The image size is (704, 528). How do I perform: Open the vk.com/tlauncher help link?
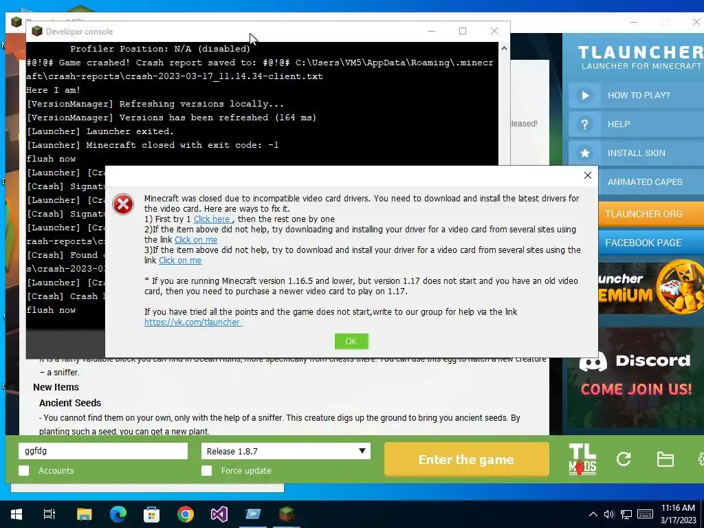tap(193, 322)
